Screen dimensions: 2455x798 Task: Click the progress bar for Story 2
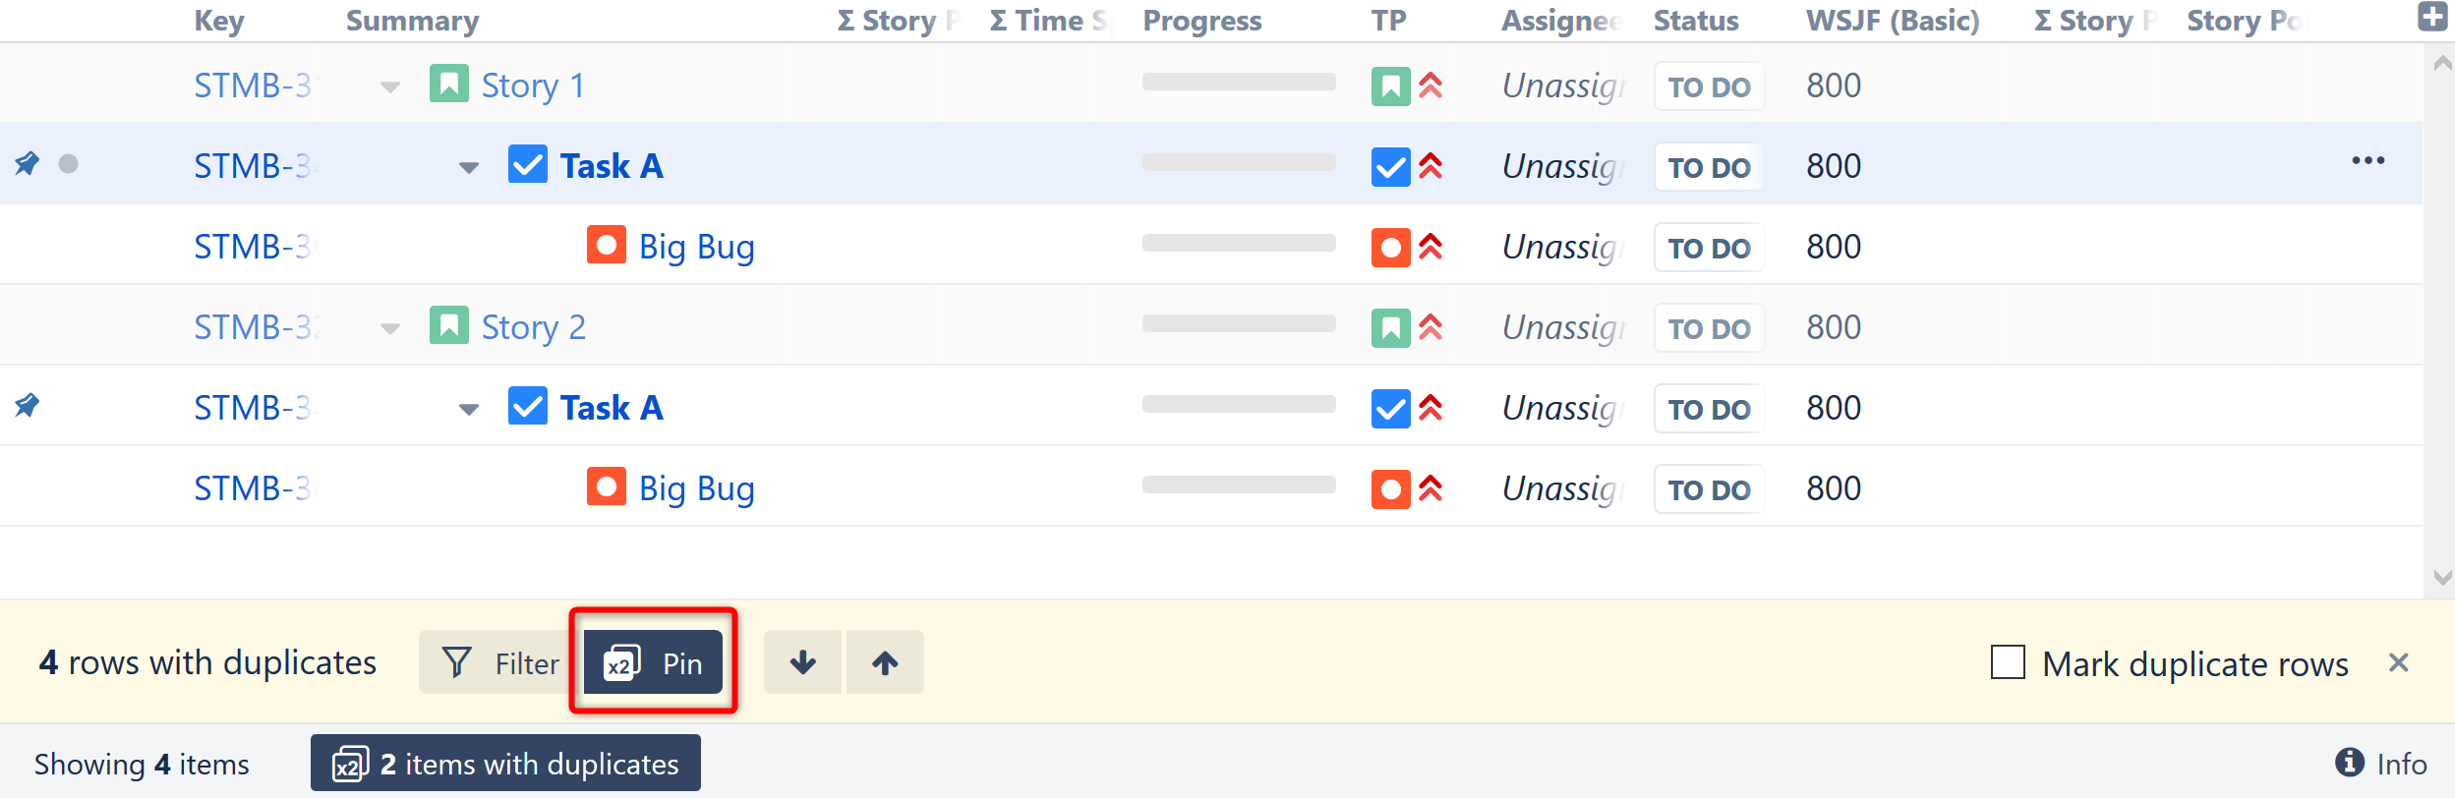coord(1238,324)
